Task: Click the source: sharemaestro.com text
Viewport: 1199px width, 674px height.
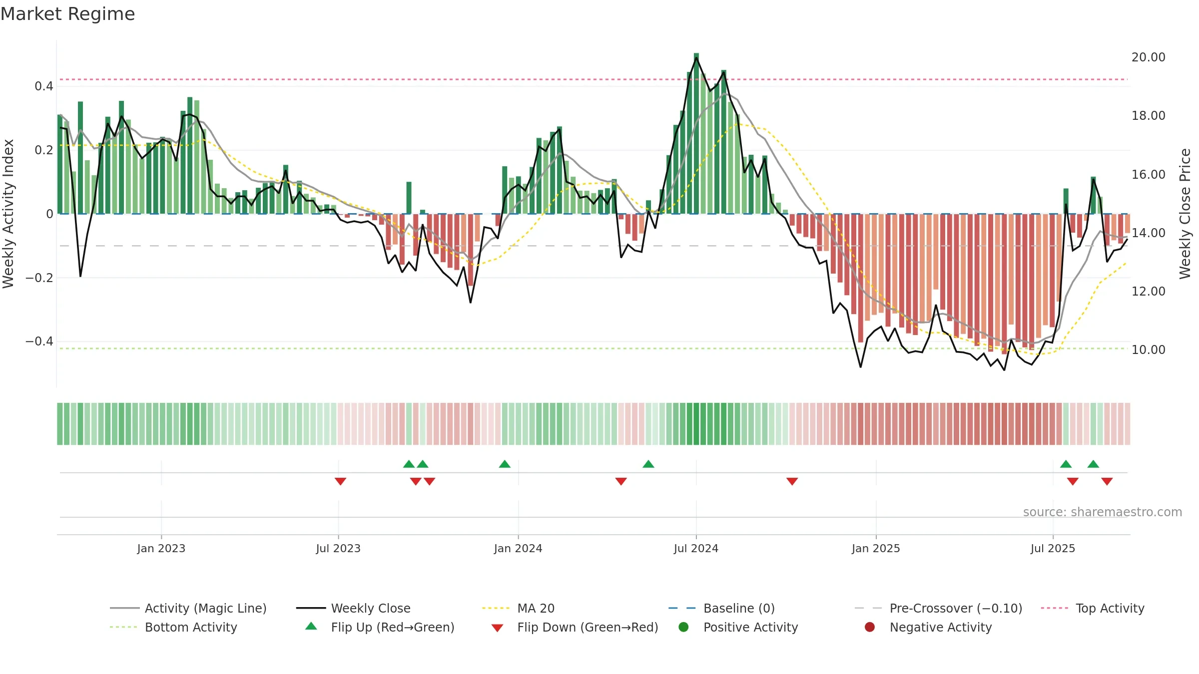Action: click(x=1103, y=512)
